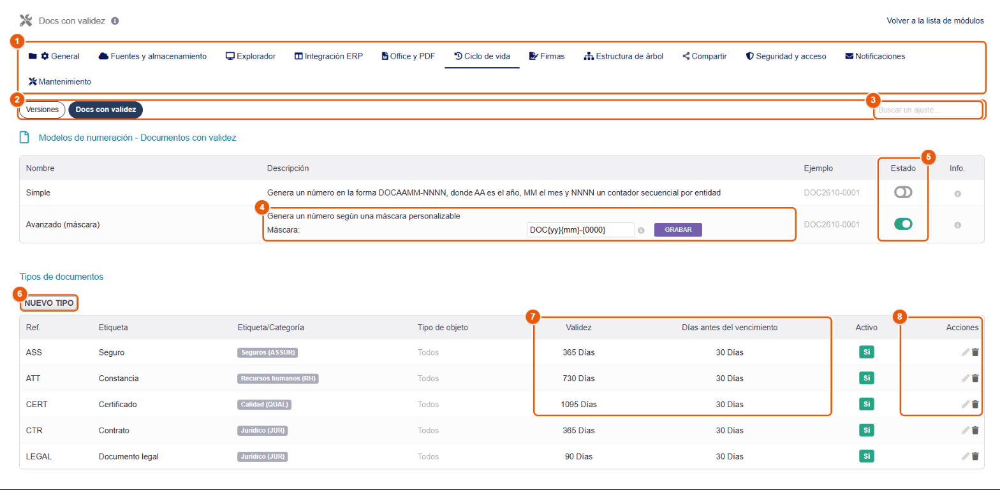
Task: Delete the Constancia type with trash icon
Action: [x=975, y=378]
